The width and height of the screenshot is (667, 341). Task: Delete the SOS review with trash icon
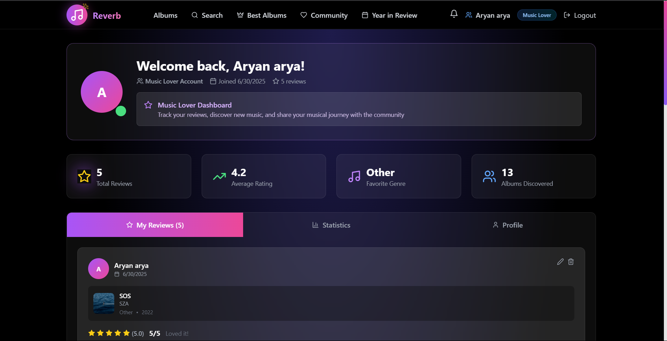point(571,262)
